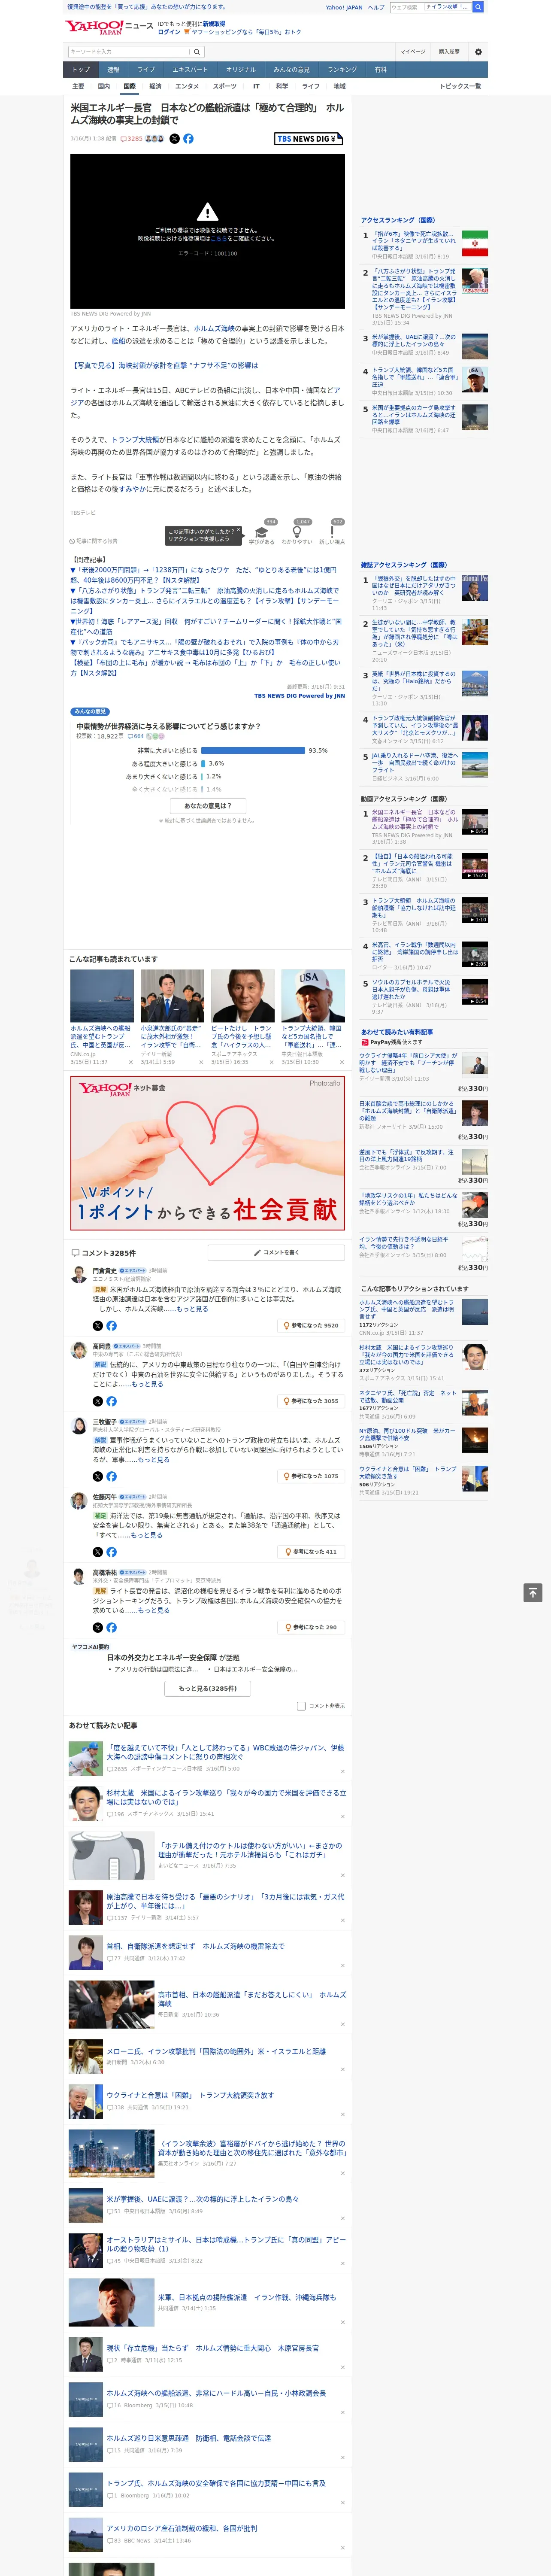The height and width of the screenshot is (2576, 551).
Task: Select the スポーツ category tab
Action: (x=225, y=86)
